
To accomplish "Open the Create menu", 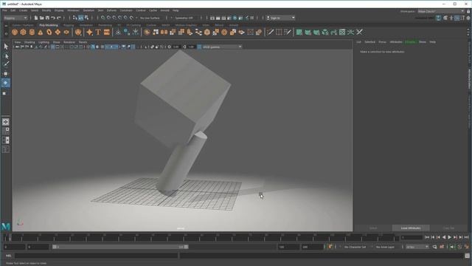I will [23, 10].
